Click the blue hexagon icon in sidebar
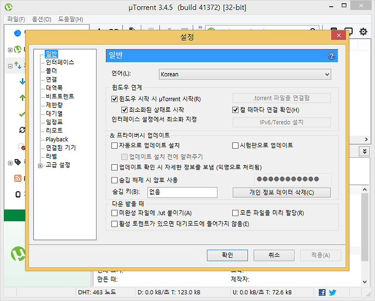 18,33
